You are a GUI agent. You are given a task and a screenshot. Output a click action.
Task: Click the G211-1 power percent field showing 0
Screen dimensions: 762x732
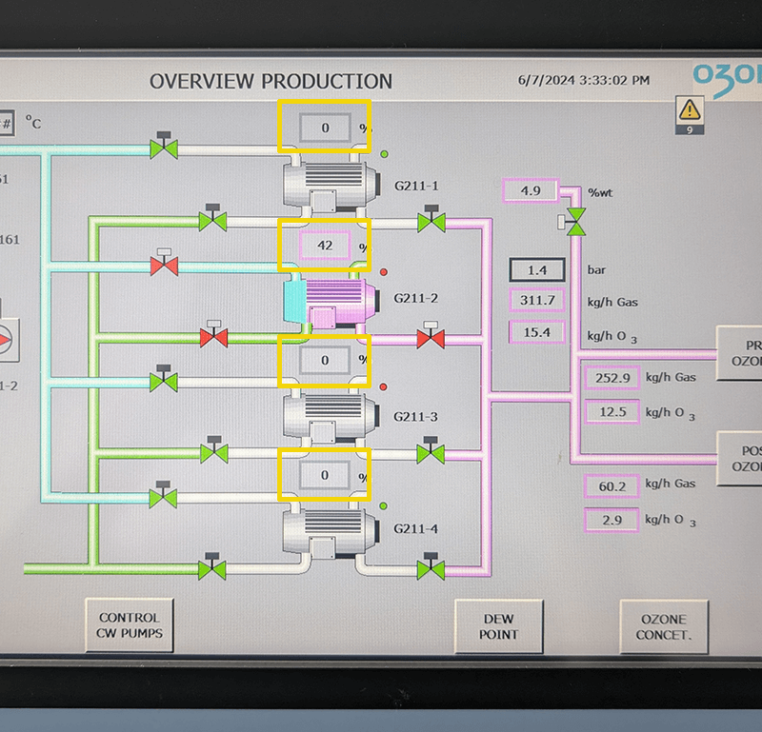point(325,128)
